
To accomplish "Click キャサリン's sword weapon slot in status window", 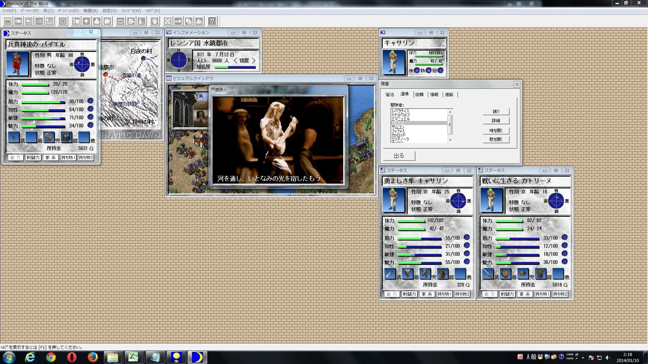I will pyautogui.click(x=390, y=274).
